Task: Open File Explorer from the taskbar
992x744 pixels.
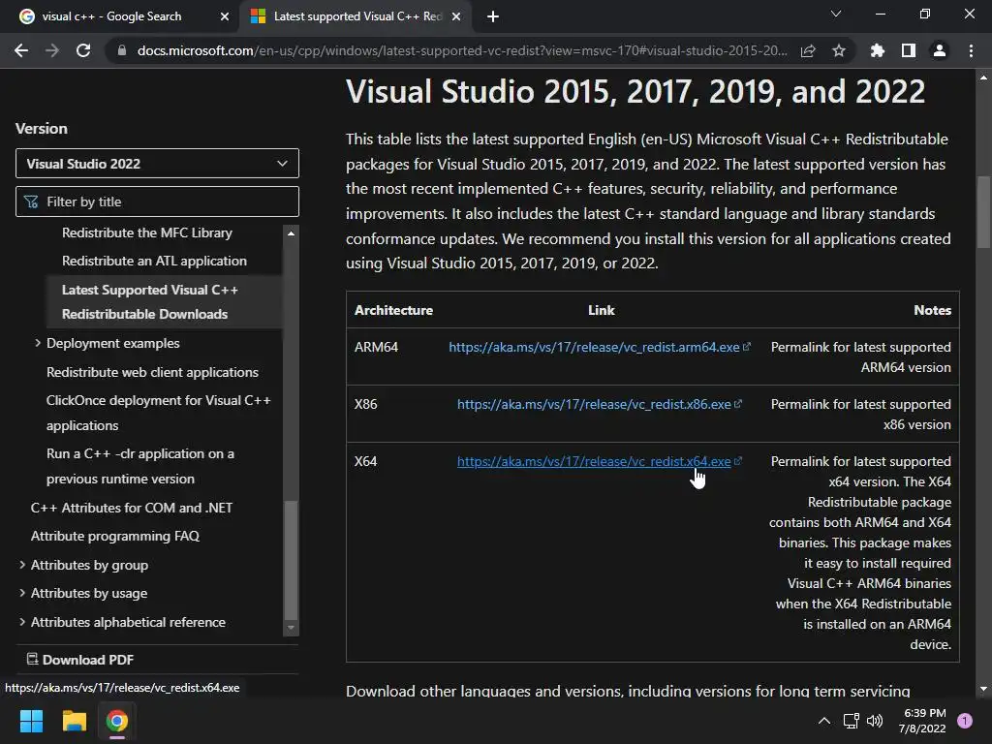Action: (x=75, y=721)
